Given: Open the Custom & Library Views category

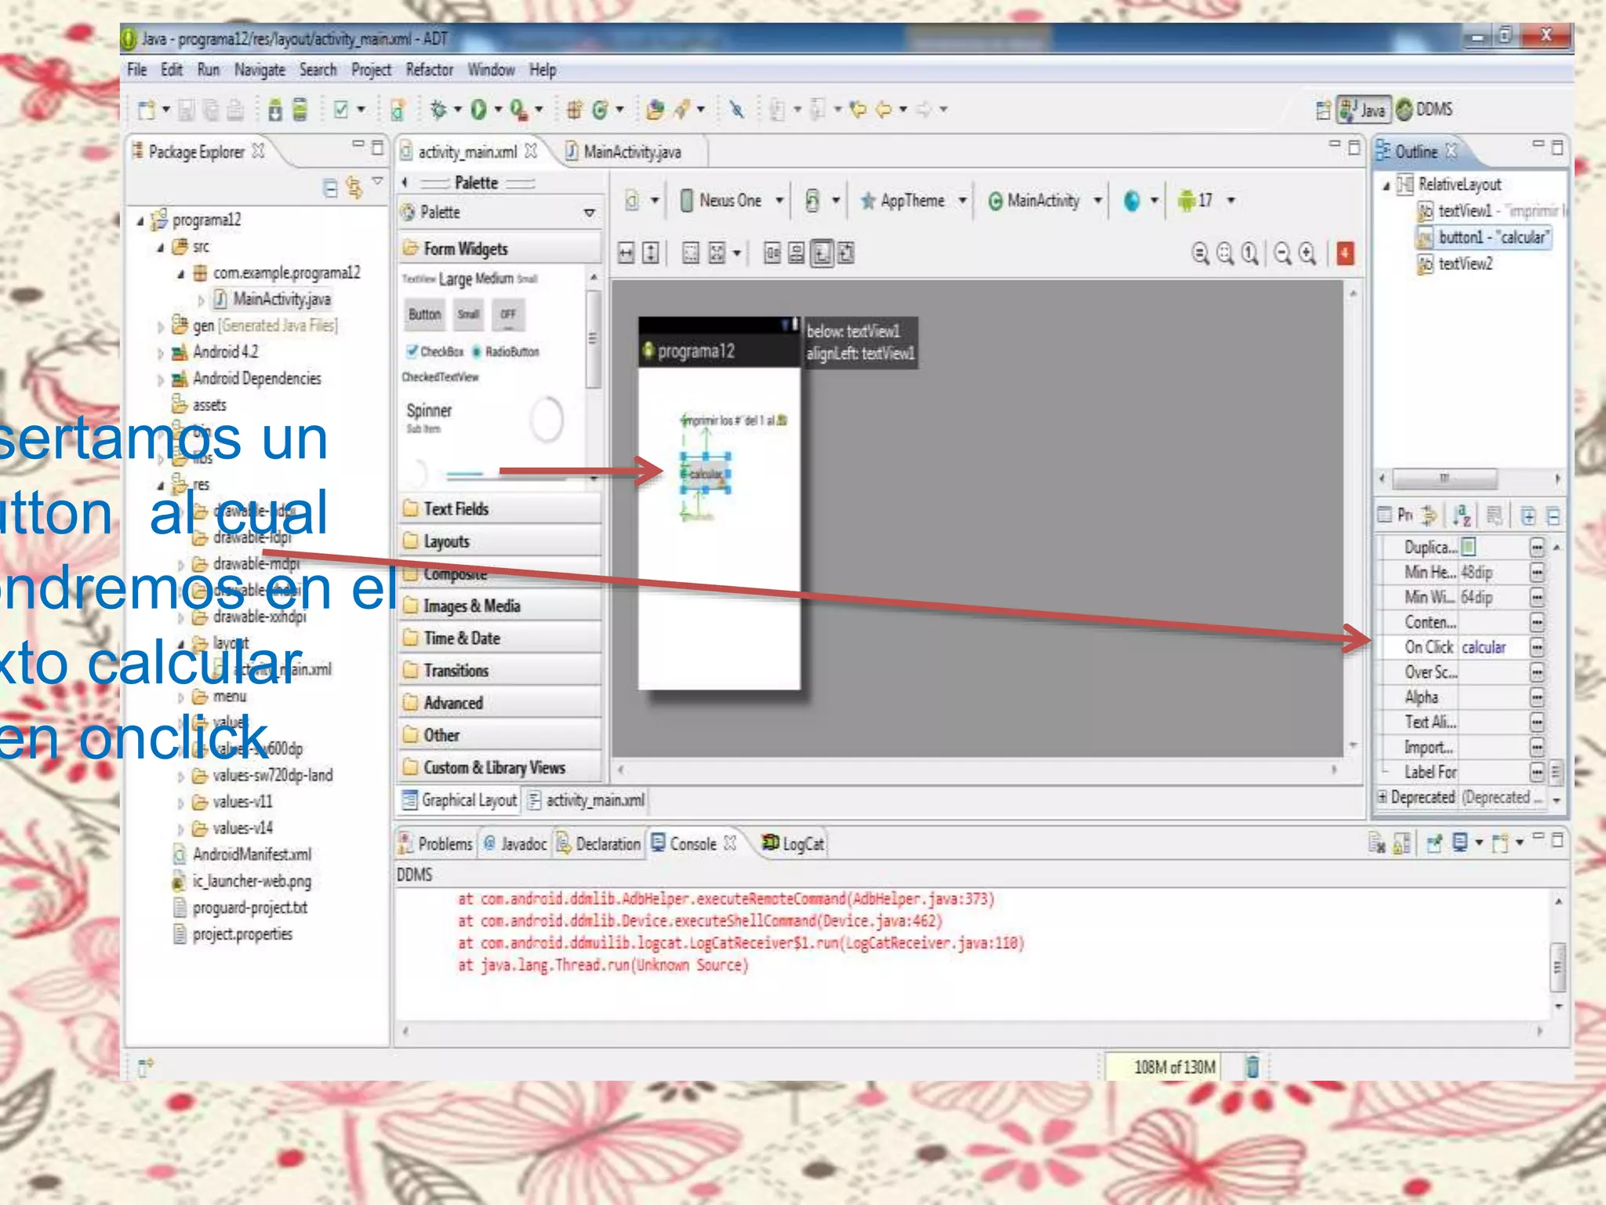Looking at the screenshot, I should pyautogui.click(x=500, y=768).
